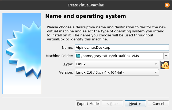
Task: Open the Machine Folder dropdown arrow
Action: pyautogui.click(x=166, y=56)
